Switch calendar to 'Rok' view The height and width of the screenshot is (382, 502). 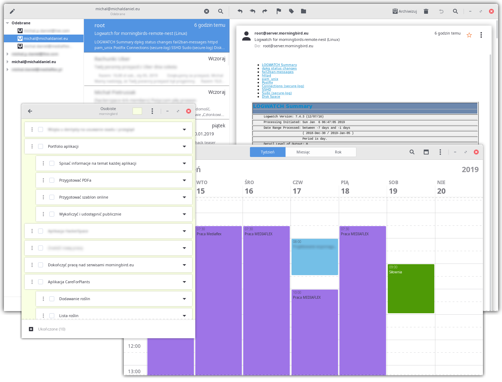(x=338, y=152)
